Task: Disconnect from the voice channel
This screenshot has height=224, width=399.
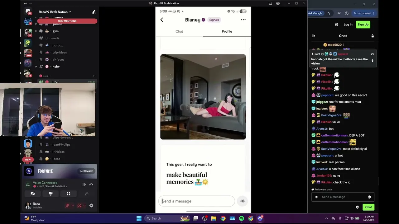Action: click(x=91, y=184)
